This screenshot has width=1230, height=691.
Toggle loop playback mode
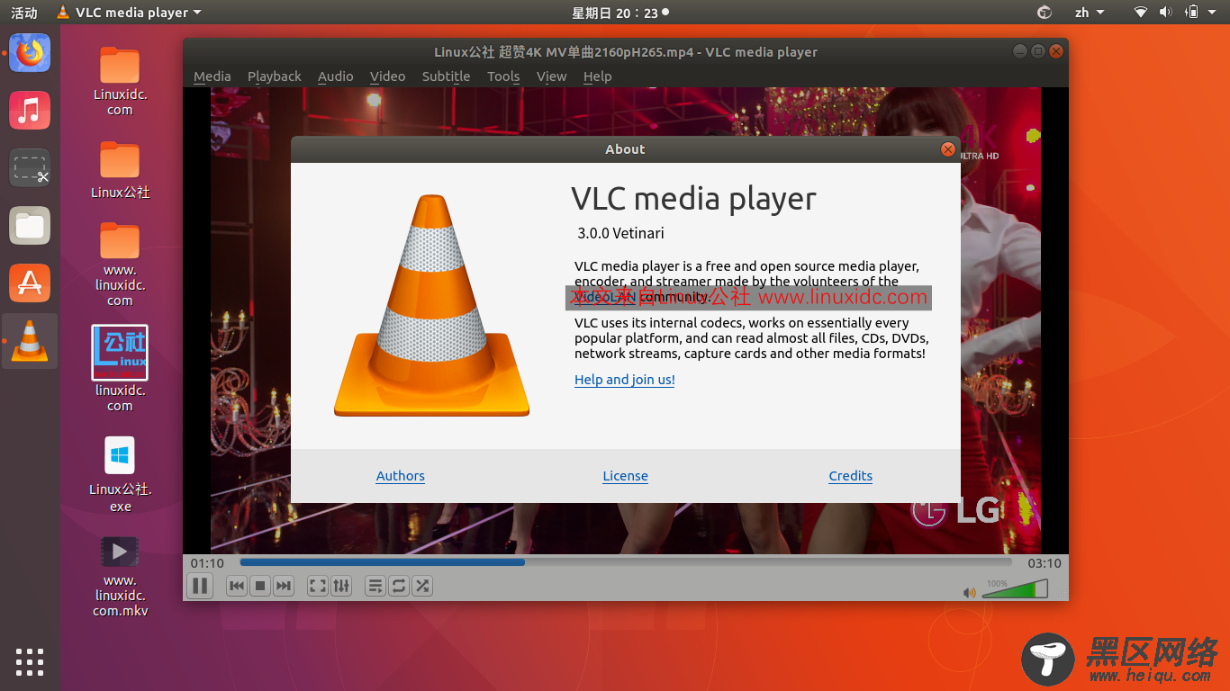(399, 586)
